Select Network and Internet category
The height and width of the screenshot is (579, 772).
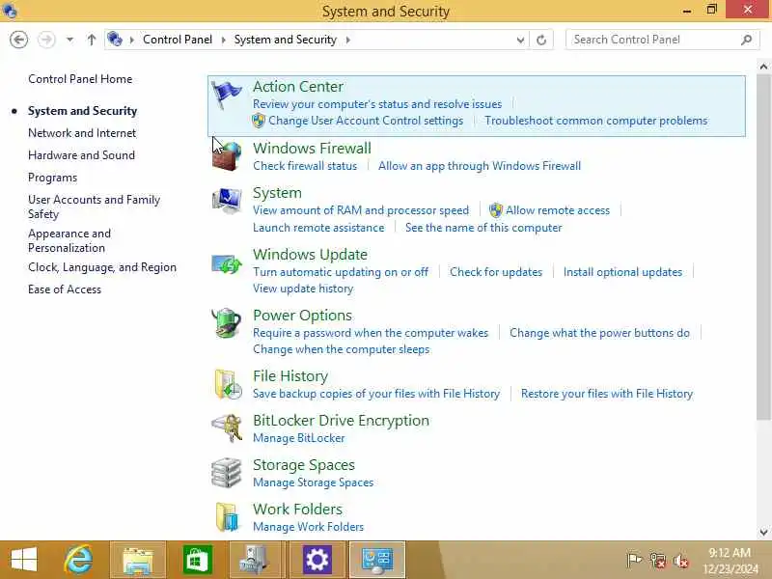click(x=82, y=133)
